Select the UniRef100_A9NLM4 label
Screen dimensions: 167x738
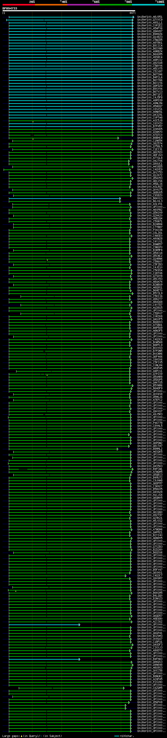tap(150, 103)
